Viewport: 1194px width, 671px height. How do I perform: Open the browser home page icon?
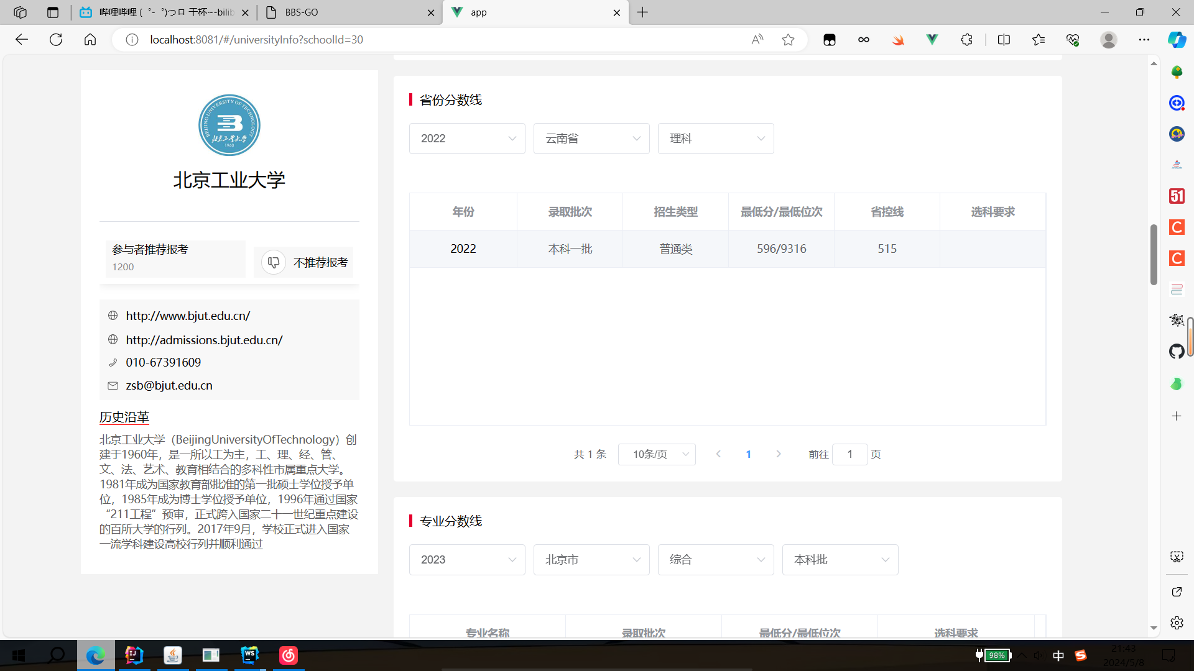click(x=90, y=40)
